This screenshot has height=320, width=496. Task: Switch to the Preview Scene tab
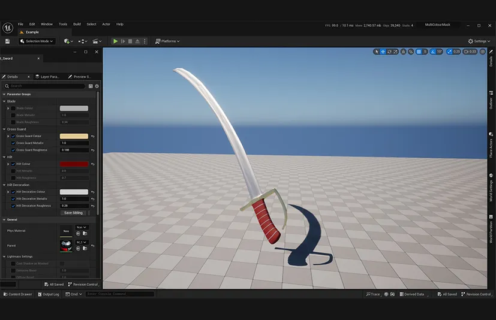click(80, 77)
